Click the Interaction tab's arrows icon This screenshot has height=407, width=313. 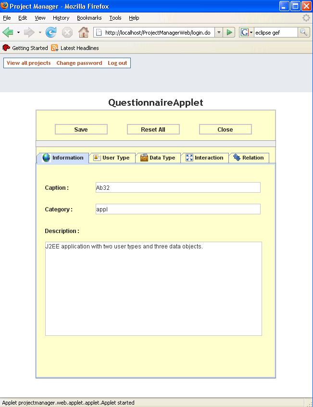tap(189, 158)
